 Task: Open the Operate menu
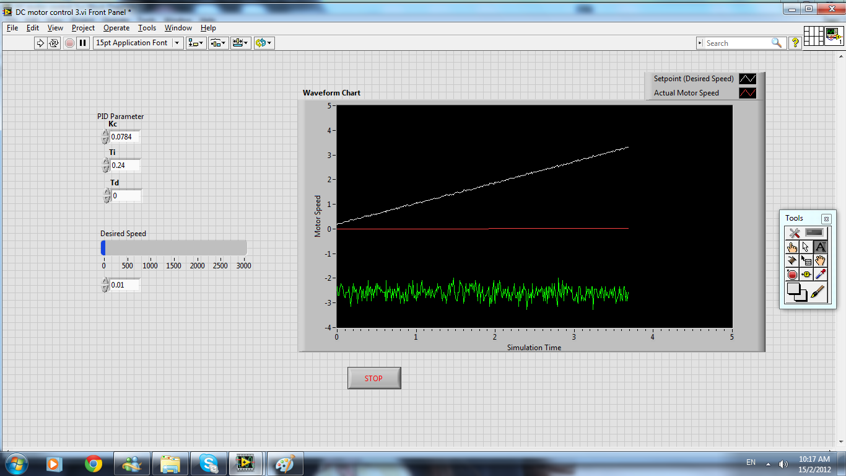click(x=116, y=28)
